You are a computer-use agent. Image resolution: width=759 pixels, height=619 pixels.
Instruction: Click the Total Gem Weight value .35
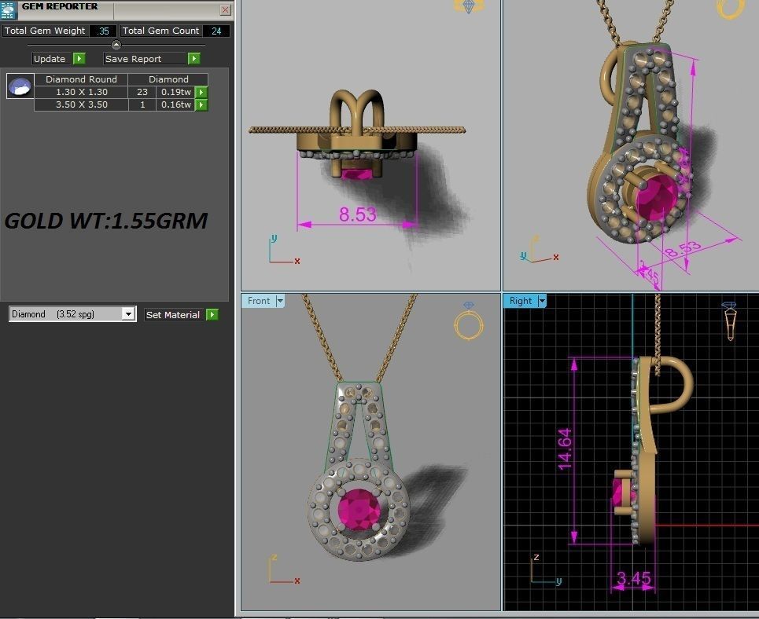[x=103, y=31]
